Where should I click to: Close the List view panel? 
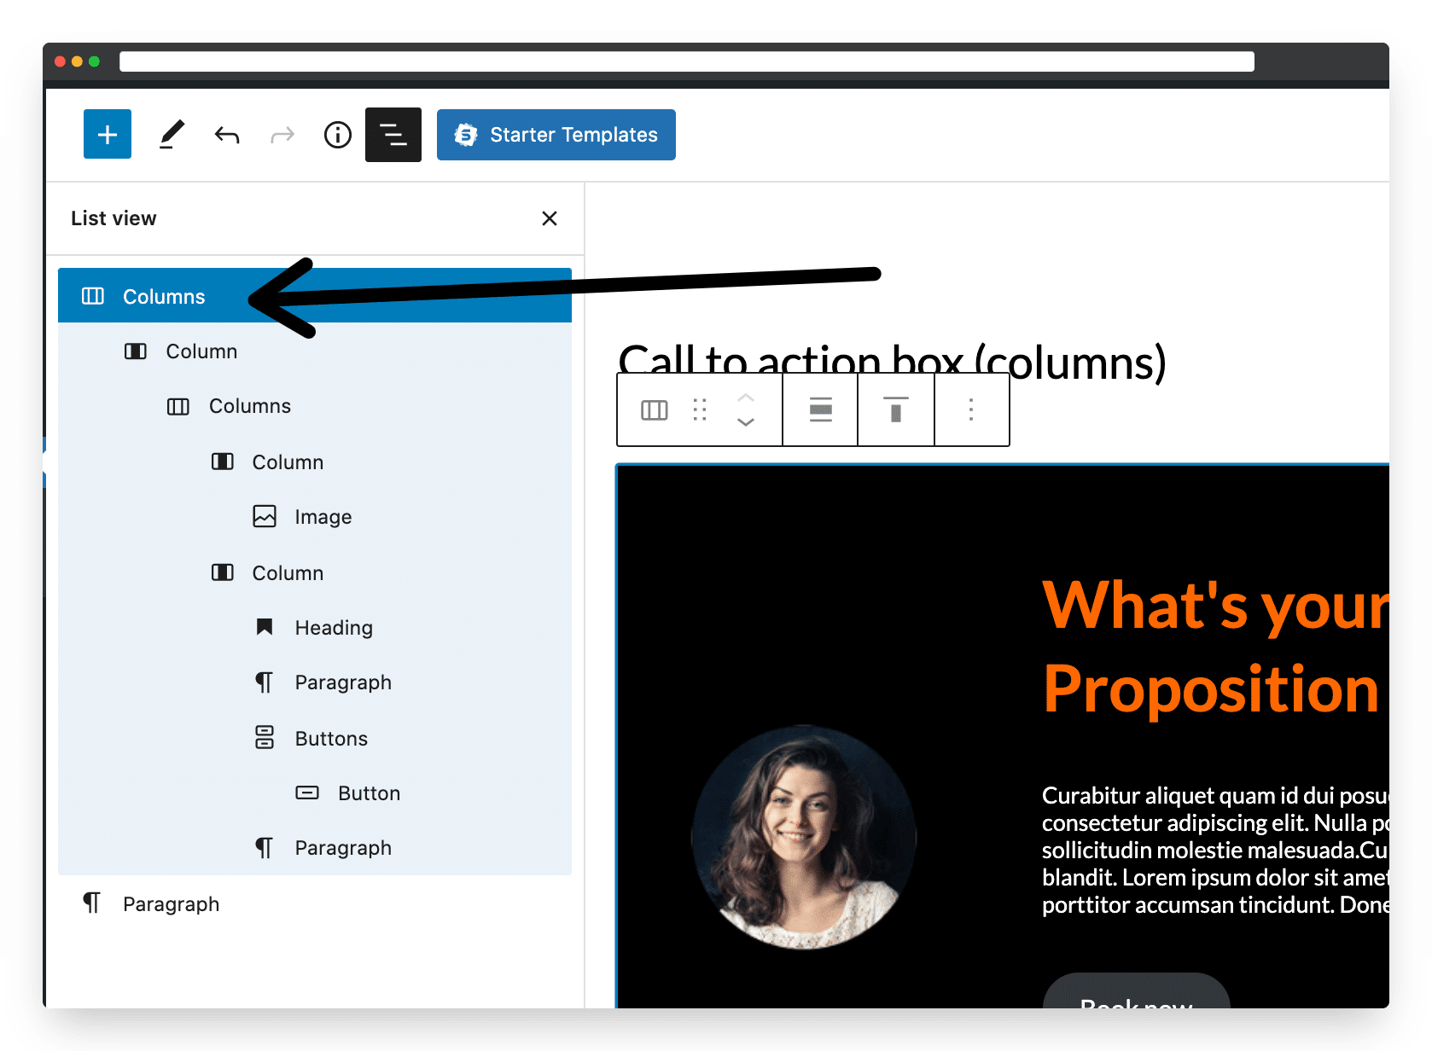[550, 218]
